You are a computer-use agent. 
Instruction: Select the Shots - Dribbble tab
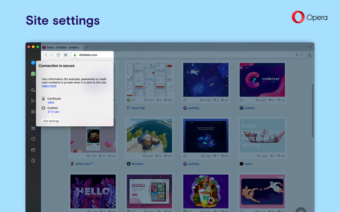(x=63, y=47)
